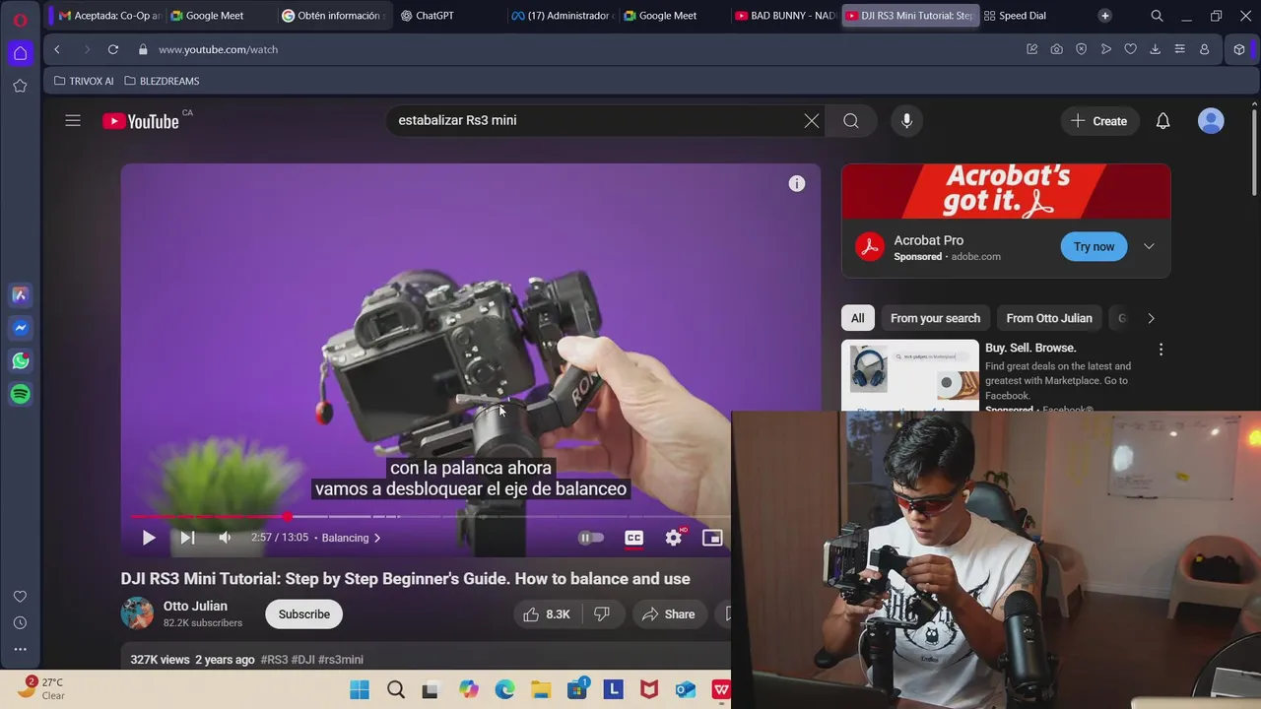Search with the magnifier button

[x=851, y=121]
